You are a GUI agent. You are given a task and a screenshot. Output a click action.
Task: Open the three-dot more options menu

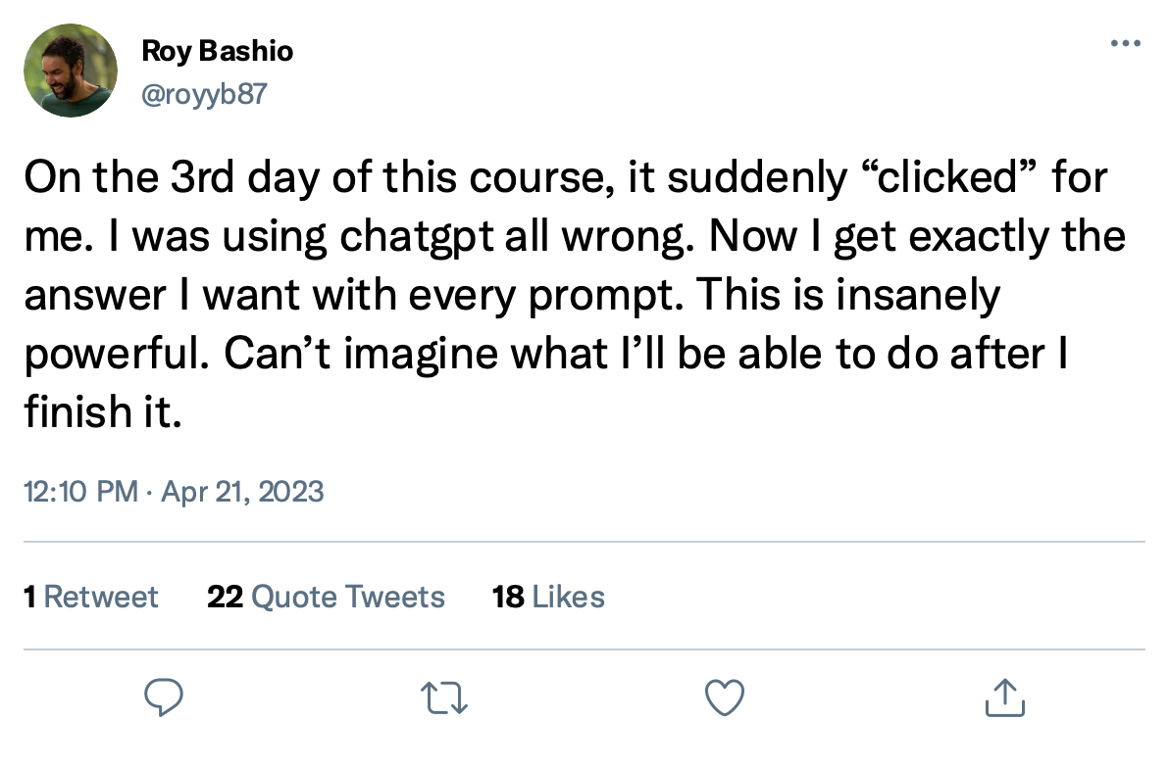[1125, 43]
